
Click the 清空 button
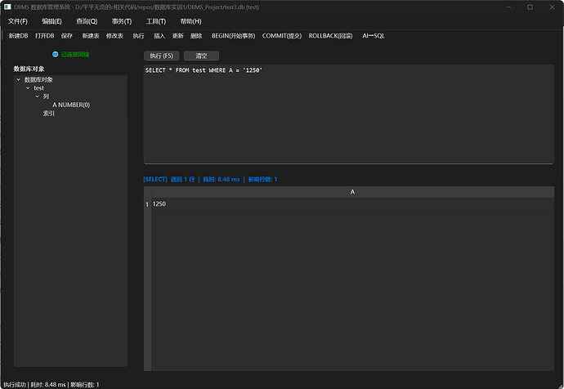click(201, 56)
